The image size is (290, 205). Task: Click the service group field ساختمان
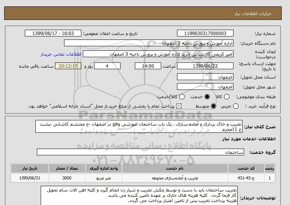click(x=140, y=152)
